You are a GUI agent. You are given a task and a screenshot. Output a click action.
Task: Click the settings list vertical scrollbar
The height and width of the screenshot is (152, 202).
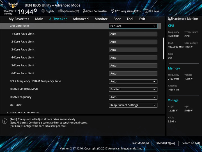(163, 48)
